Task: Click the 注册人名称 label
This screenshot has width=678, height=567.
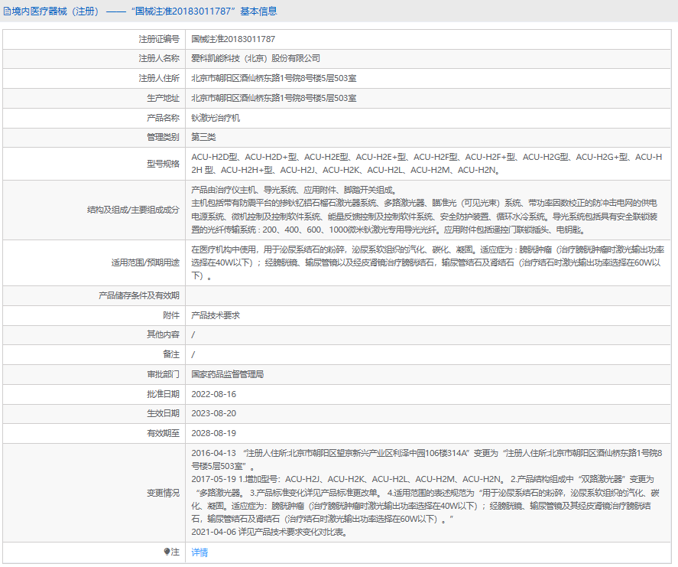Action: click(x=159, y=58)
